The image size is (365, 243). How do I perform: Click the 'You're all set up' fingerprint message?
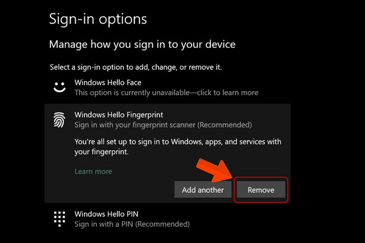click(178, 146)
